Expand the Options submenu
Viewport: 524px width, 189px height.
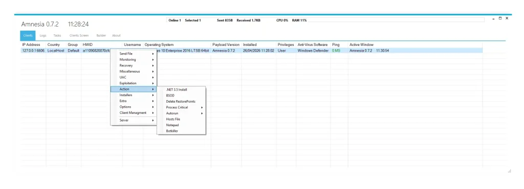134,107
